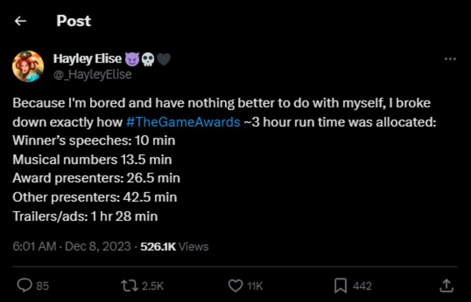The image size is (471, 302).
Task: Click the post text about trailers/ads time
Action: point(85,216)
